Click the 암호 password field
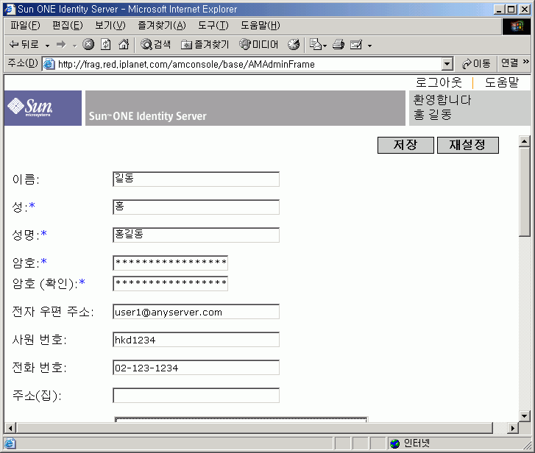This screenshot has width=535, height=453. pos(170,263)
